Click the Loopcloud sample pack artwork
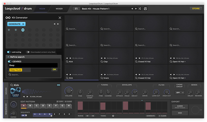This screenshot has height=122, width=207. tap(16, 92)
